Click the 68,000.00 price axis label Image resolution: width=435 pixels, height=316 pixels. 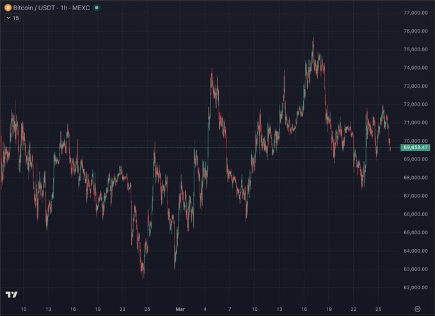415,178
